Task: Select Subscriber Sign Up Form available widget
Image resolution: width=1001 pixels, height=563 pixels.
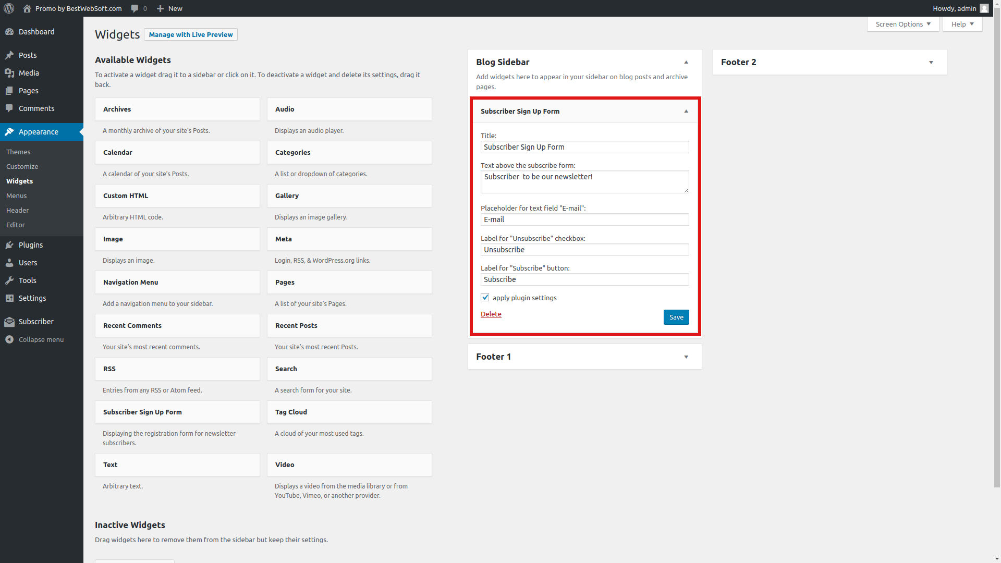Action: [177, 412]
